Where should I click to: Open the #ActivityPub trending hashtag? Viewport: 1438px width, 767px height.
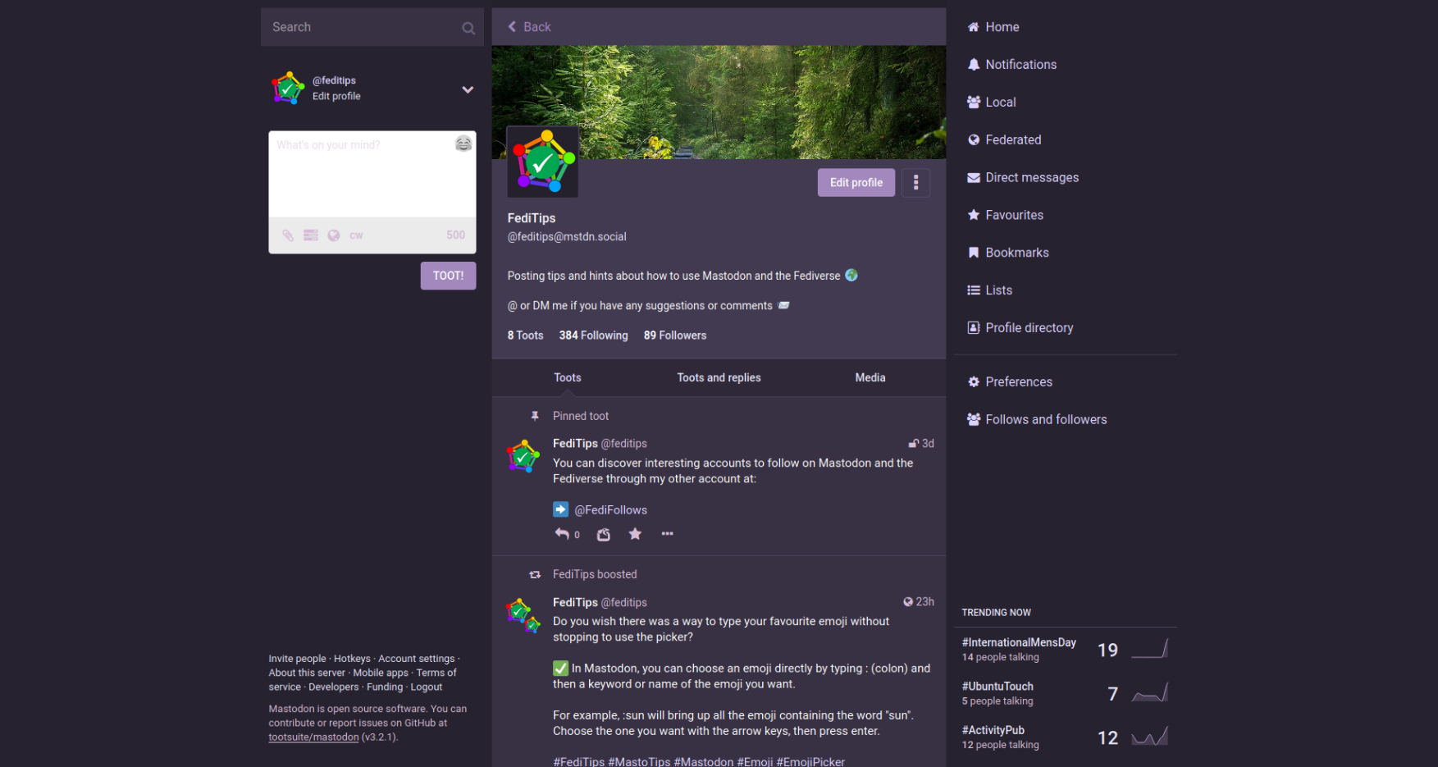pyautogui.click(x=993, y=731)
